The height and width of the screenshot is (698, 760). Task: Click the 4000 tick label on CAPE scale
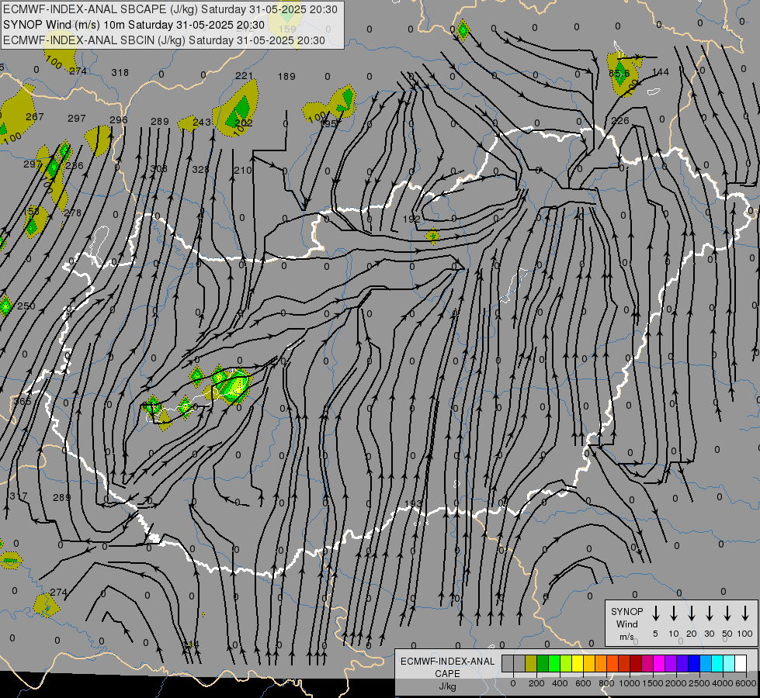(x=723, y=683)
